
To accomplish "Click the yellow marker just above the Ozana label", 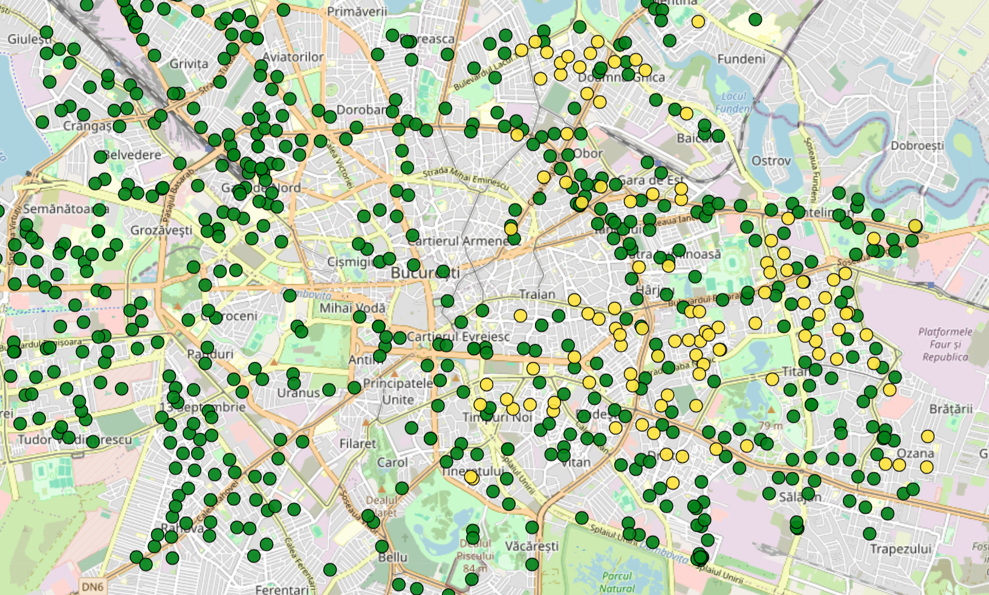I will pyautogui.click(x=927, y=436).
